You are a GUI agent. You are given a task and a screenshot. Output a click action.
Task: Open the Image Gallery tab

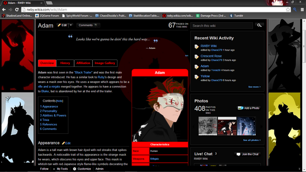[105, 63]
